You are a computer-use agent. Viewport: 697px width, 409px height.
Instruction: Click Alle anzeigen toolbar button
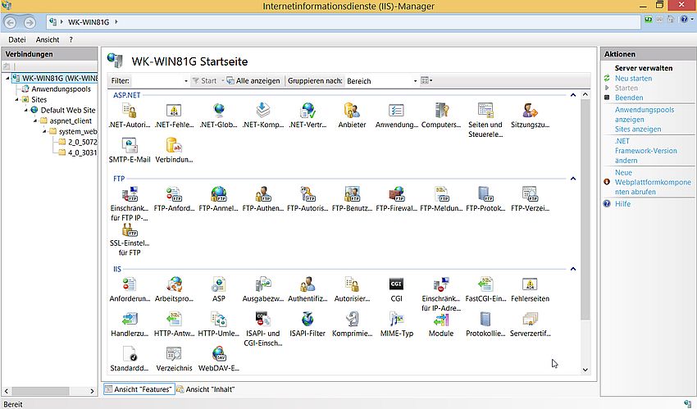(x=253, y=81)
